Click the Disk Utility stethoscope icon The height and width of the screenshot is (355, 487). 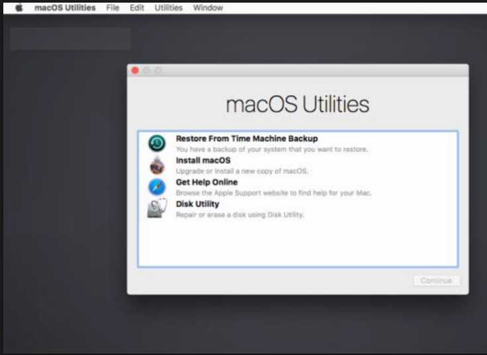tap(157, 208)
